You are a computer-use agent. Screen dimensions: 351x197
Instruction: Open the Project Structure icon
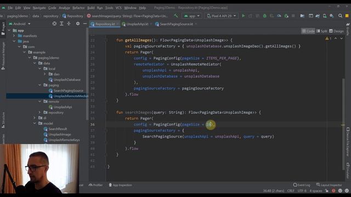point(302,16)
